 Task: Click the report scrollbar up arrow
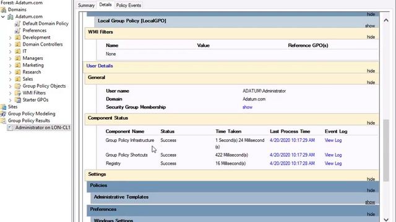pos(386,20)
